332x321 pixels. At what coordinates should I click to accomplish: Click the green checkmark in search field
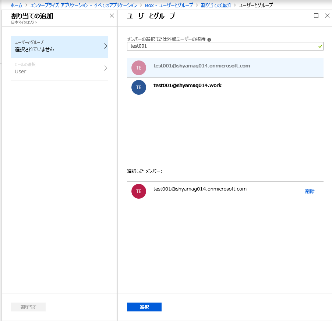(x=320, y=46)
